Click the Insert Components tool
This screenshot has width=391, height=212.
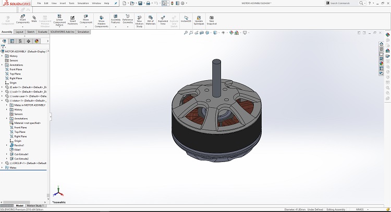tap(23, 19)
